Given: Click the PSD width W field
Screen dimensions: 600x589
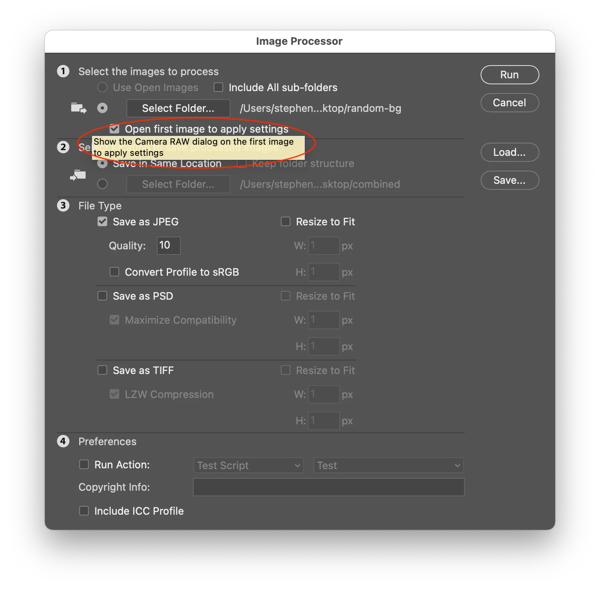Looking at the screenshot, I should point(324,320).
